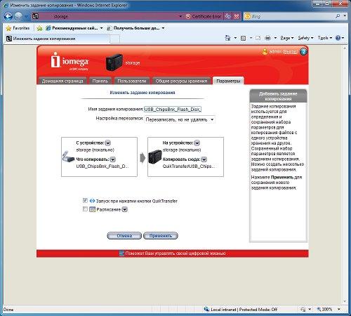Image resolution: width=351 pixels, height=316 pixels.
Task: Switch to Домашняя страница tab
Action: coord(62,81)
